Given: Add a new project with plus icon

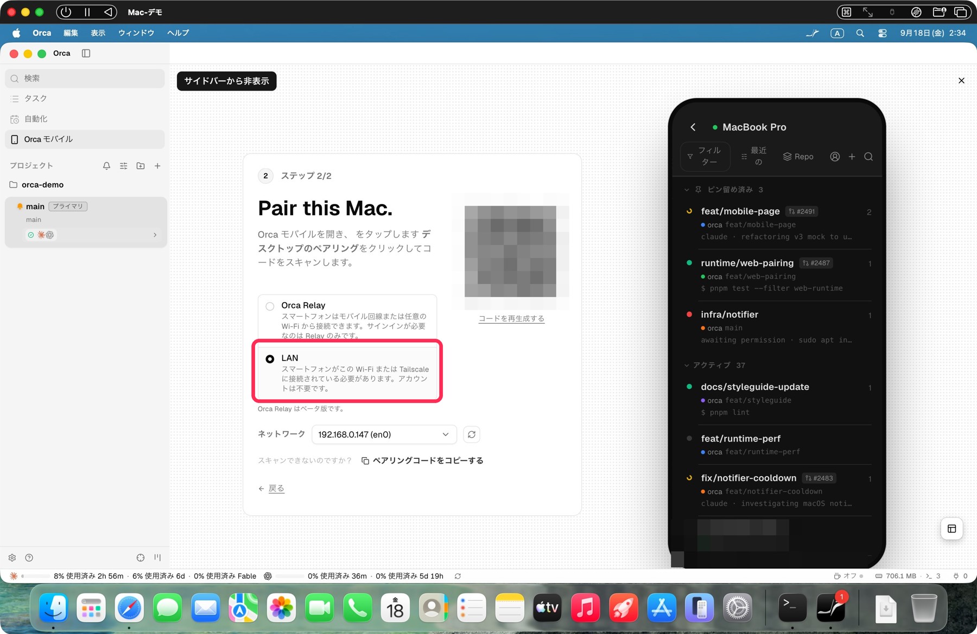Looking at the screenshot, I should click(x=157, y=166).
